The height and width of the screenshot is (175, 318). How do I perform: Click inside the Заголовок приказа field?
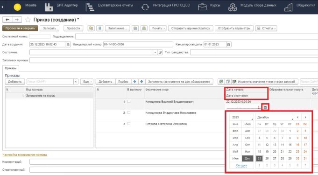(174, 60)
